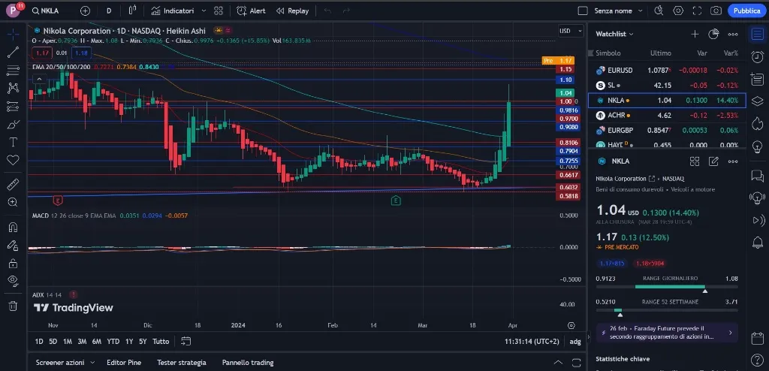Screen dimensions: 769x371
Task: Select the 1M time range
Action: (68, 341)
